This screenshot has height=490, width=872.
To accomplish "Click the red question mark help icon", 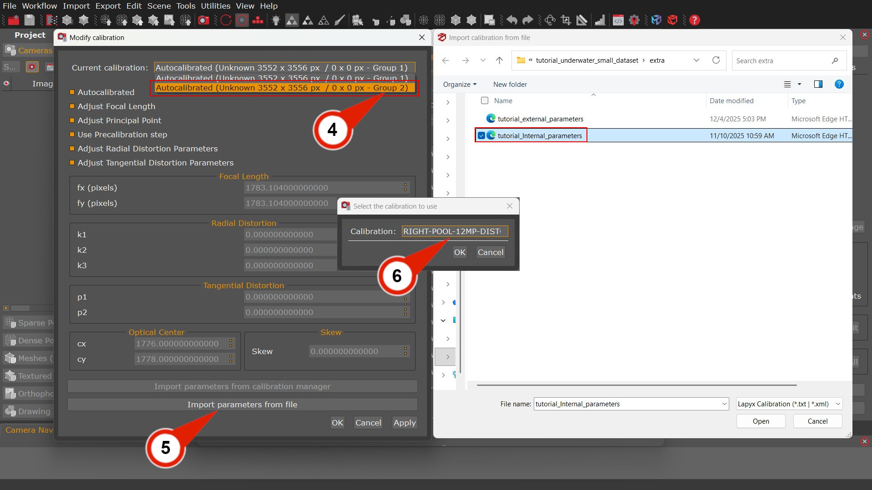I will pos(694,20).
